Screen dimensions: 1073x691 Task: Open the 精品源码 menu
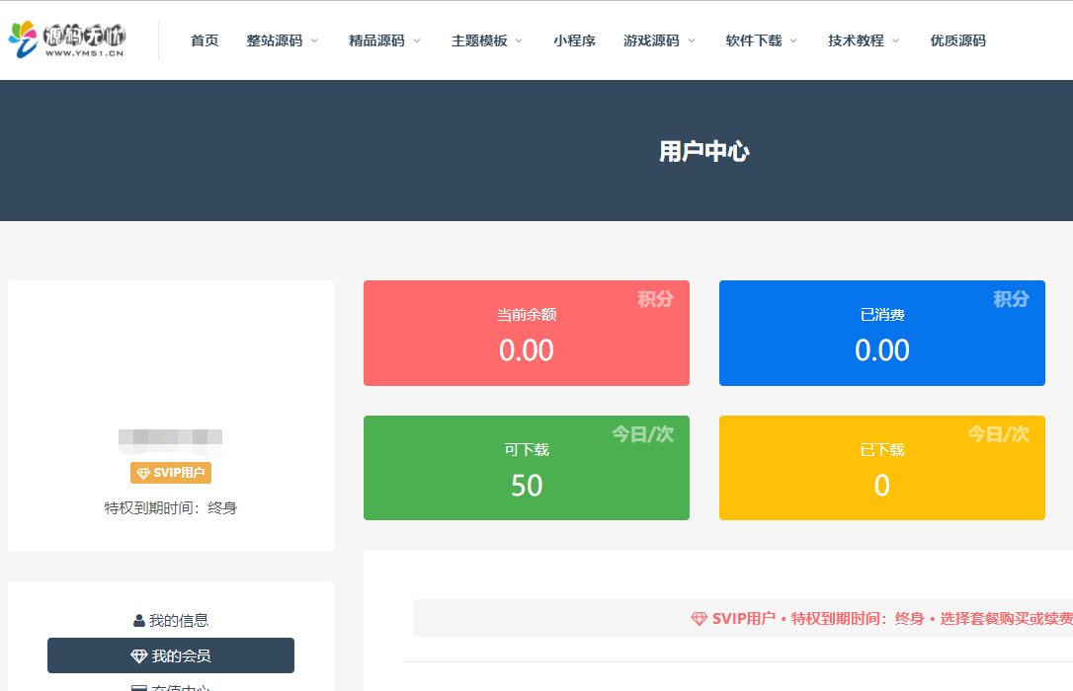[x=376, y=41]
